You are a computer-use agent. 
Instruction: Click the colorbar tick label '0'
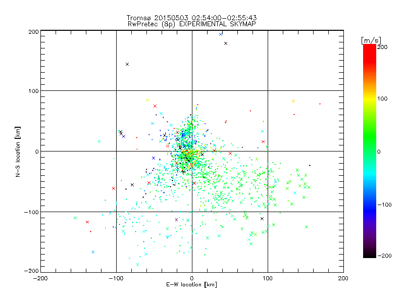coord(379,151)
